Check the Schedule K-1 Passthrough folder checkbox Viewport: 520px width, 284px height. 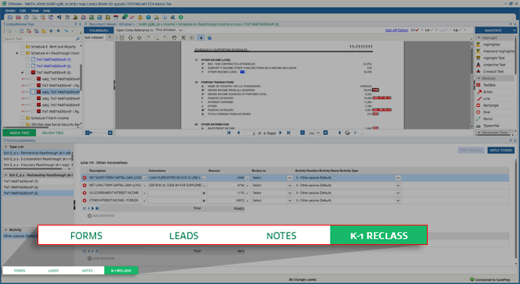pos(22,53)
